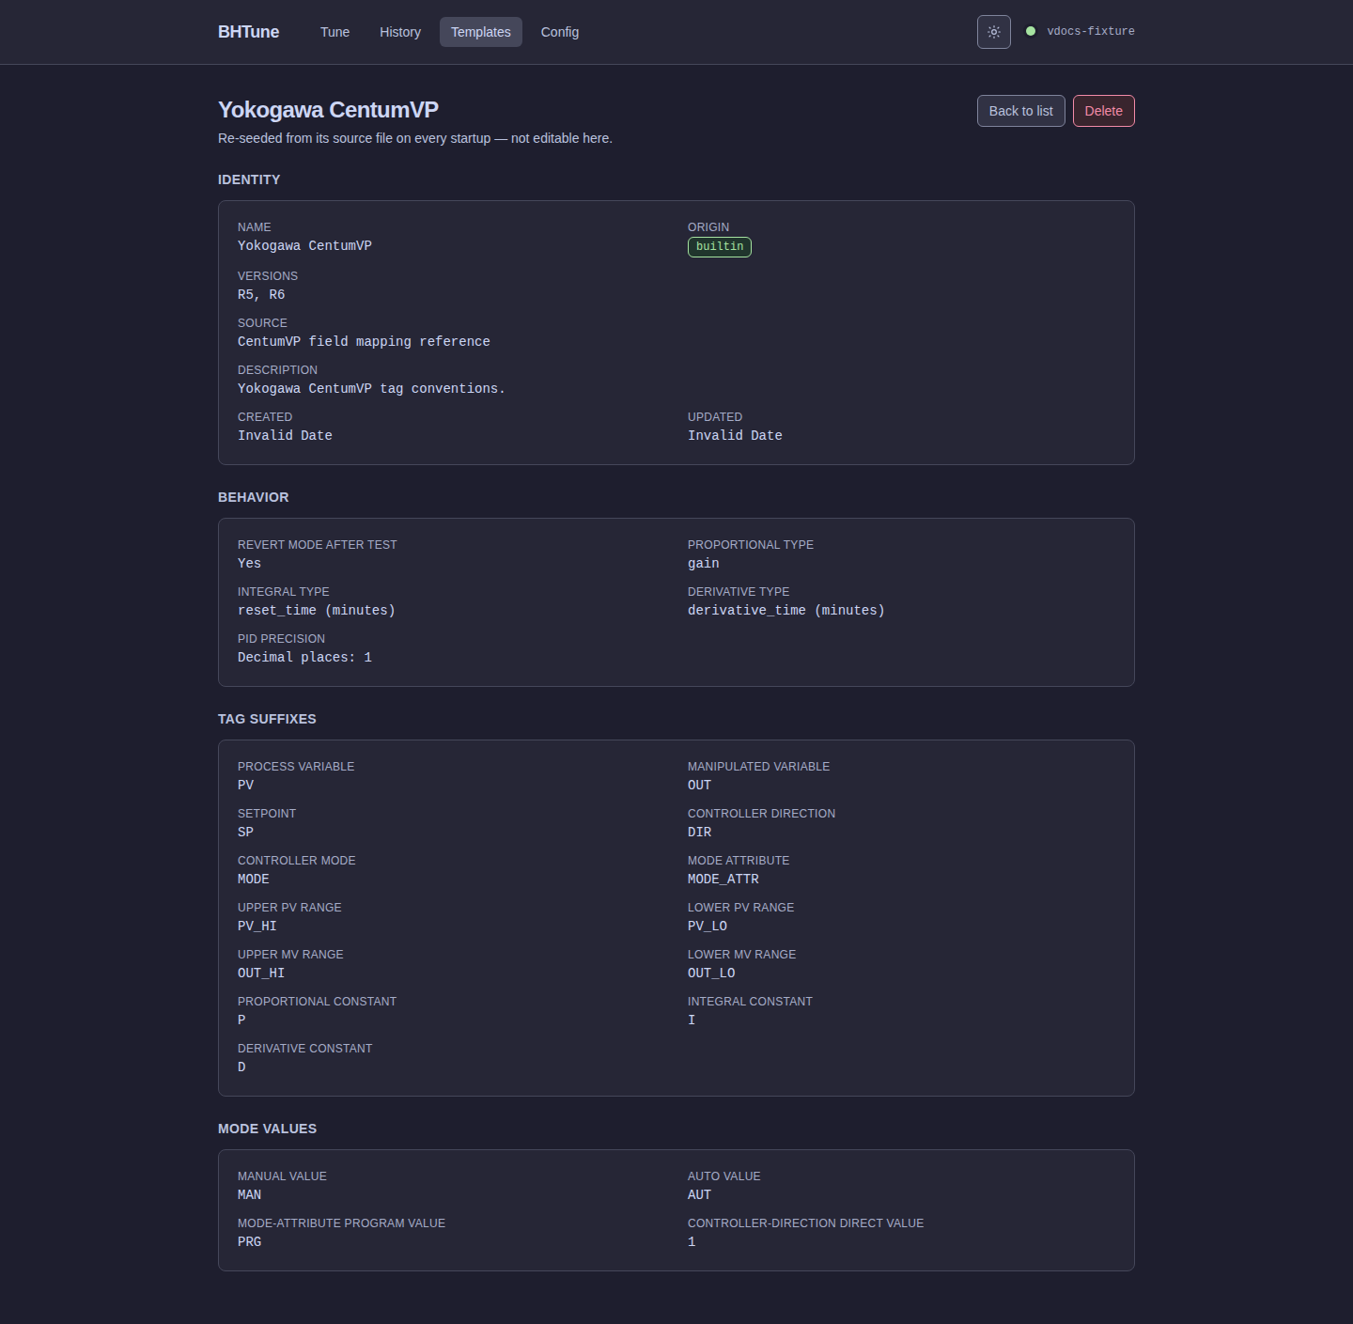Go to the Config tab
The image size is (1353, 1324).
click(560, 32)
